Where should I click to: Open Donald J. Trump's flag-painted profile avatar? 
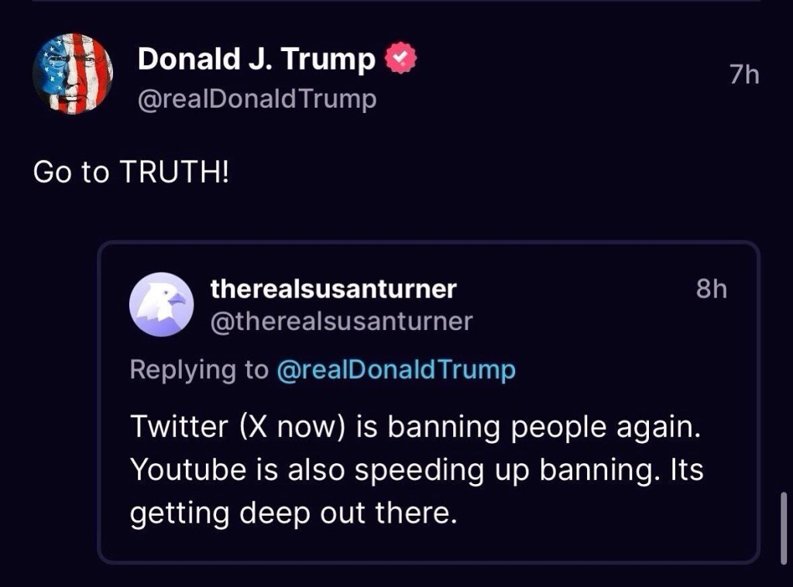point(73,74)
